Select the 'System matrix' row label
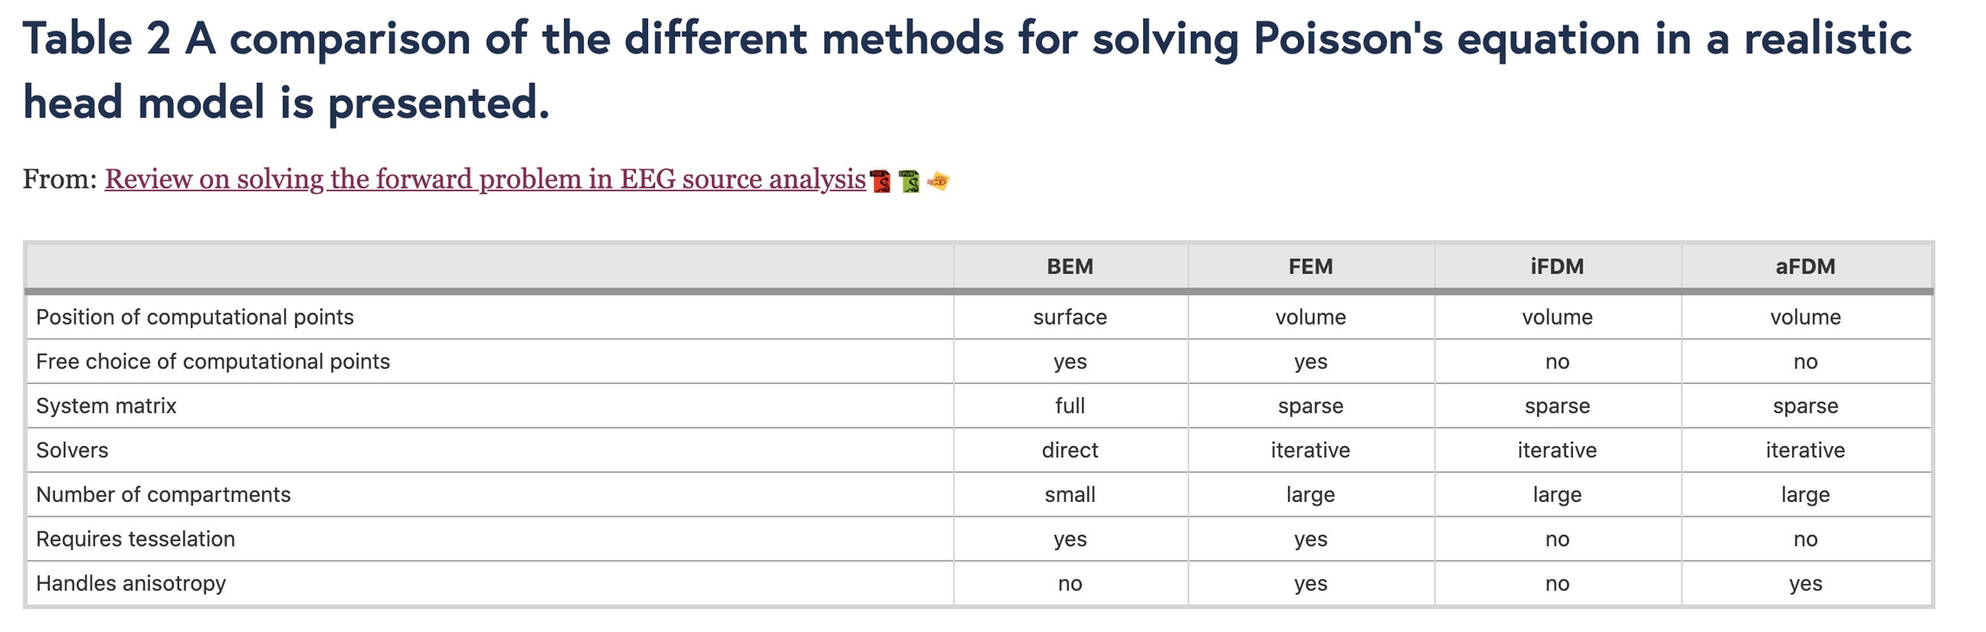Image resolution: width=1986 pixels, height=632 pixels. (106, 406)
